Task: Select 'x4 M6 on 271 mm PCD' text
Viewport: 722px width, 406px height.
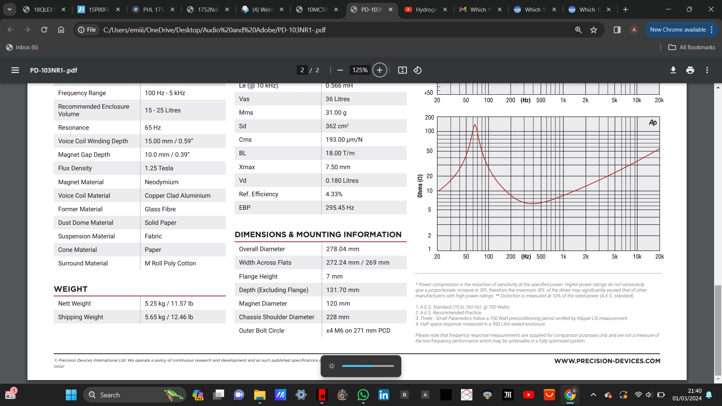Action: pyautogui.click(x=358, y=330)
